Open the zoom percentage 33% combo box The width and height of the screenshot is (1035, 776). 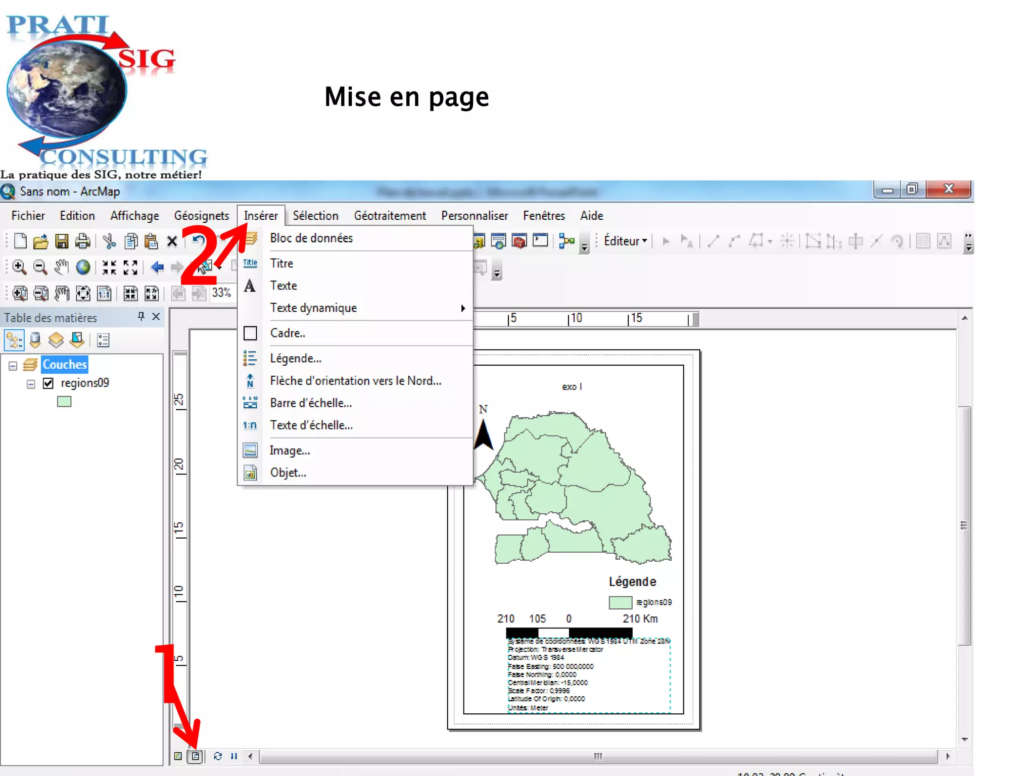click(x=222, y=293)
